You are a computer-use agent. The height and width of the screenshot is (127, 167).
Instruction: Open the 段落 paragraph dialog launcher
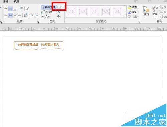tap(38, 22)
